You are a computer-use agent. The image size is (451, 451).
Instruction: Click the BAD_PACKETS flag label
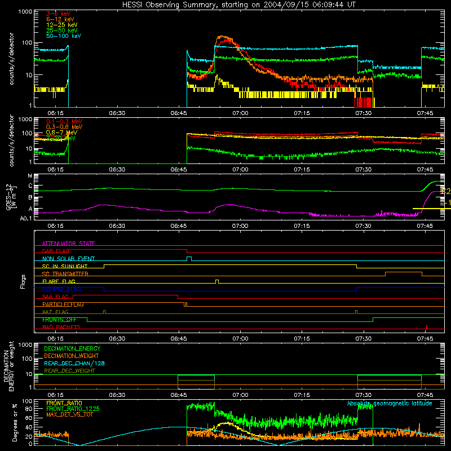[61, 327]
